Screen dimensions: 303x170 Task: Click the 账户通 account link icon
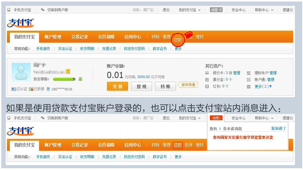249,80
